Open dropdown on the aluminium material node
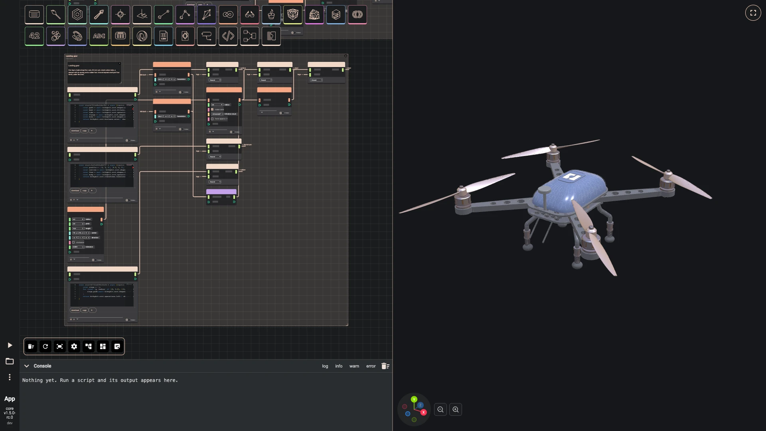 [215, 156]
